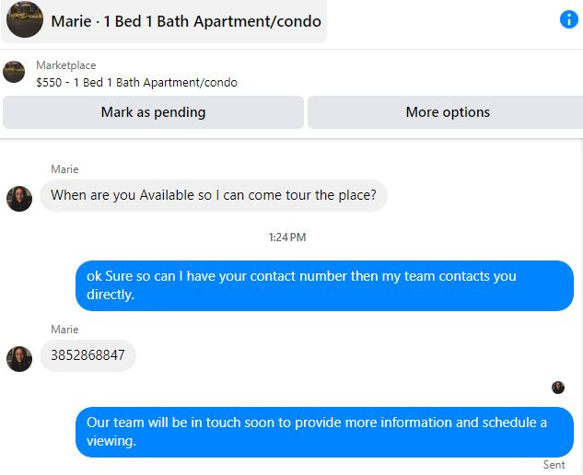
Task: Click the Sent status label
Action: [x=554, y=465]
